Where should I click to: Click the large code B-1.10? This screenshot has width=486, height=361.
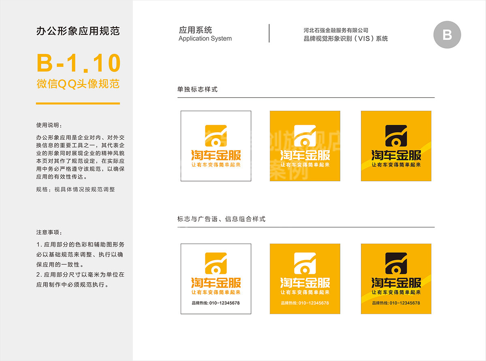79,63
